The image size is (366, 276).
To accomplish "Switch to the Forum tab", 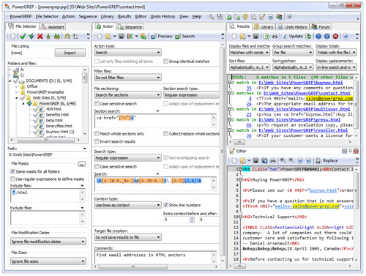I will click(321, 27).
